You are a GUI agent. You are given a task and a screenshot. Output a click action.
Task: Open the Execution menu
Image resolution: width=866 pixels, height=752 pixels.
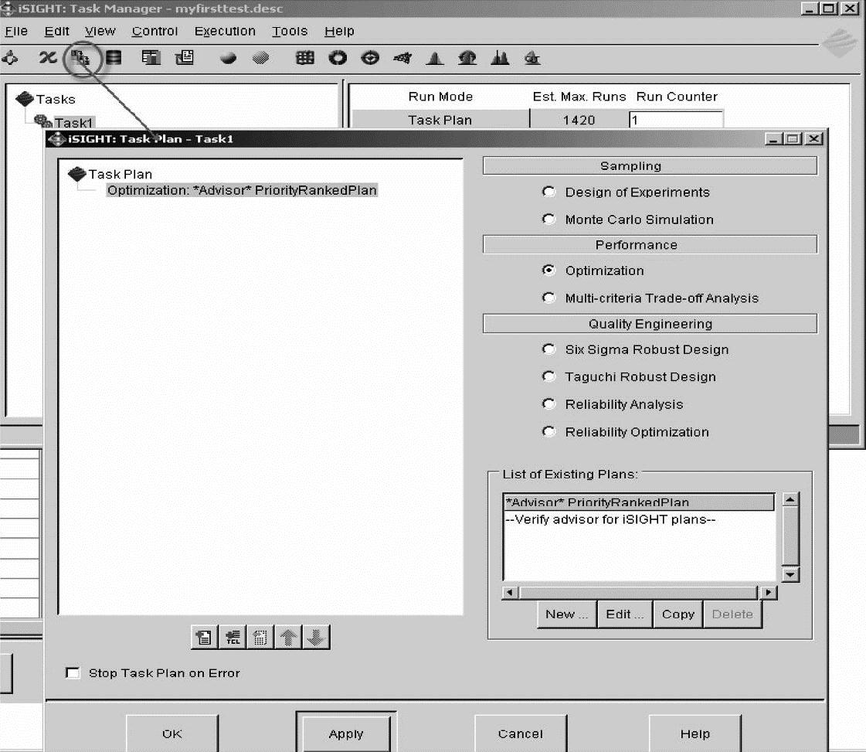coord(225,32)
